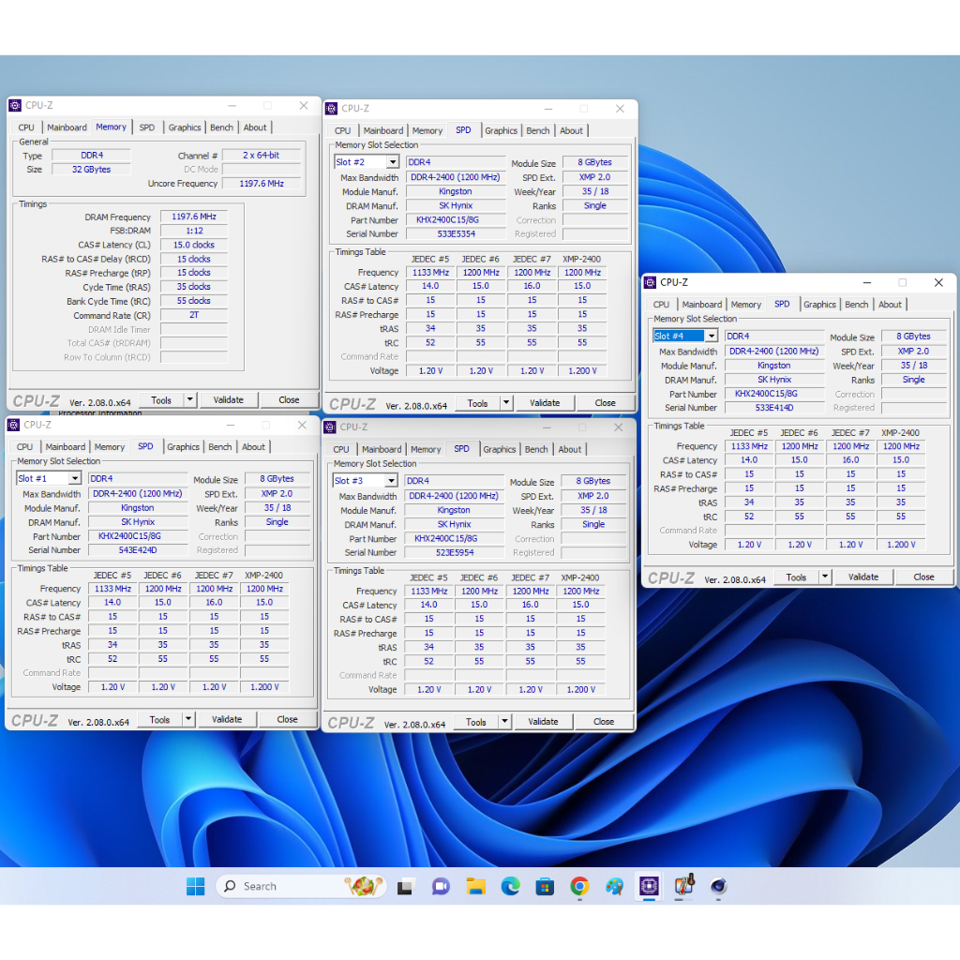Open Google Chrome from the taskbar
The height and width of the screenshot is (960, 960).
(579, 886)
